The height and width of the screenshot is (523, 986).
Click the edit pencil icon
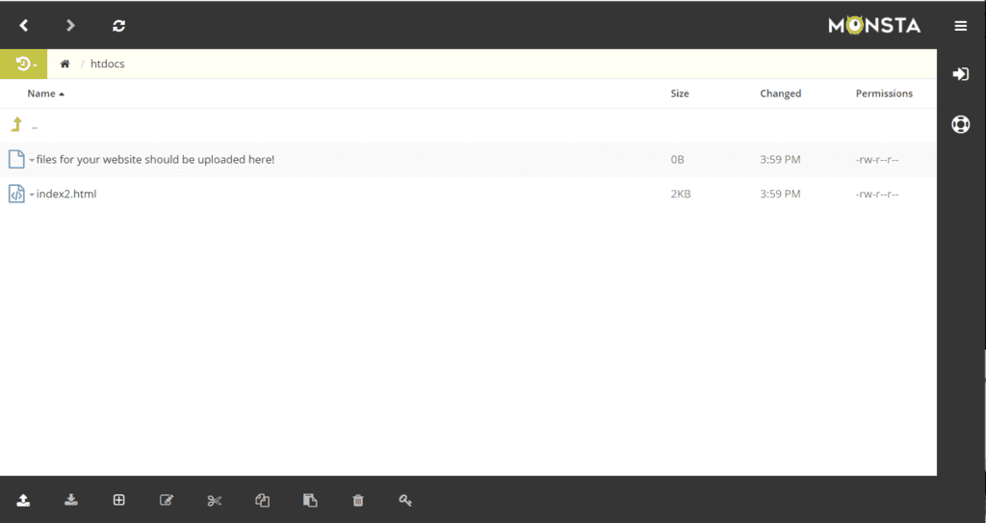[x=167, y=500]
